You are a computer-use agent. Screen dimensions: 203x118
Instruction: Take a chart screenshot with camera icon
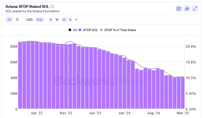pos(179,9)
